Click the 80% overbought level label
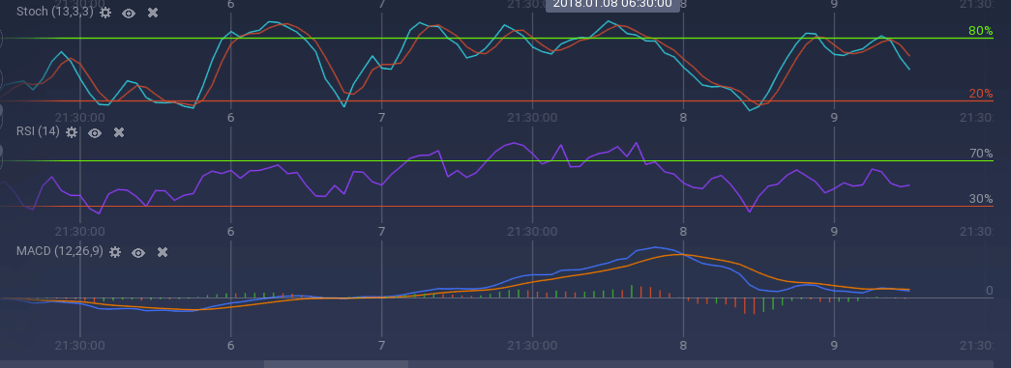 pyautogui.click(x=980, y=30)
